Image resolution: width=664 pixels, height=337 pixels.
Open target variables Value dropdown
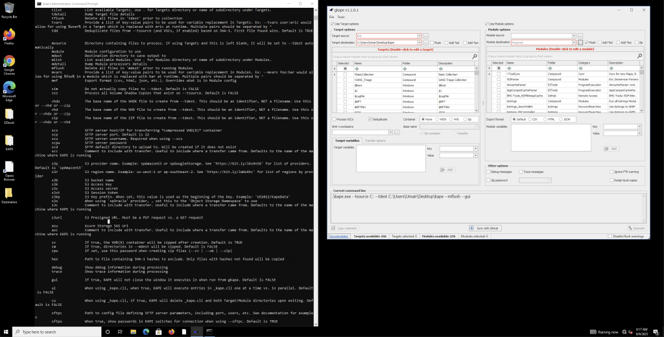[x=475, y=156]
